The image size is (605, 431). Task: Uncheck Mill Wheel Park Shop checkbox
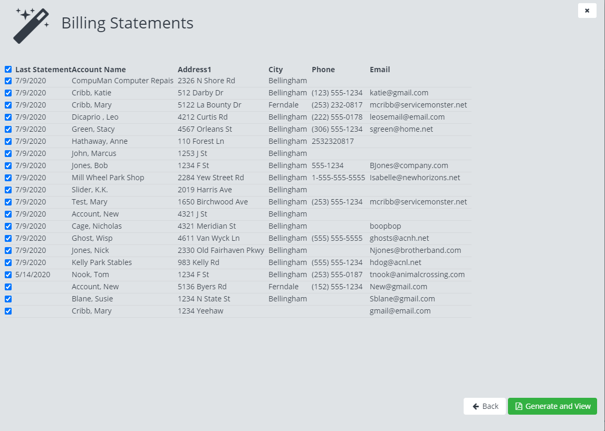[8, 178]
